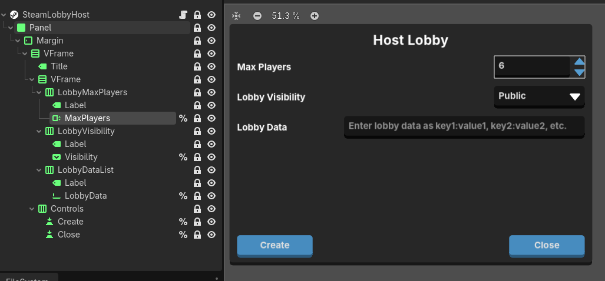
Task: Open the Public lobby visibility dropdown
Action: click(x=540, y=96)
